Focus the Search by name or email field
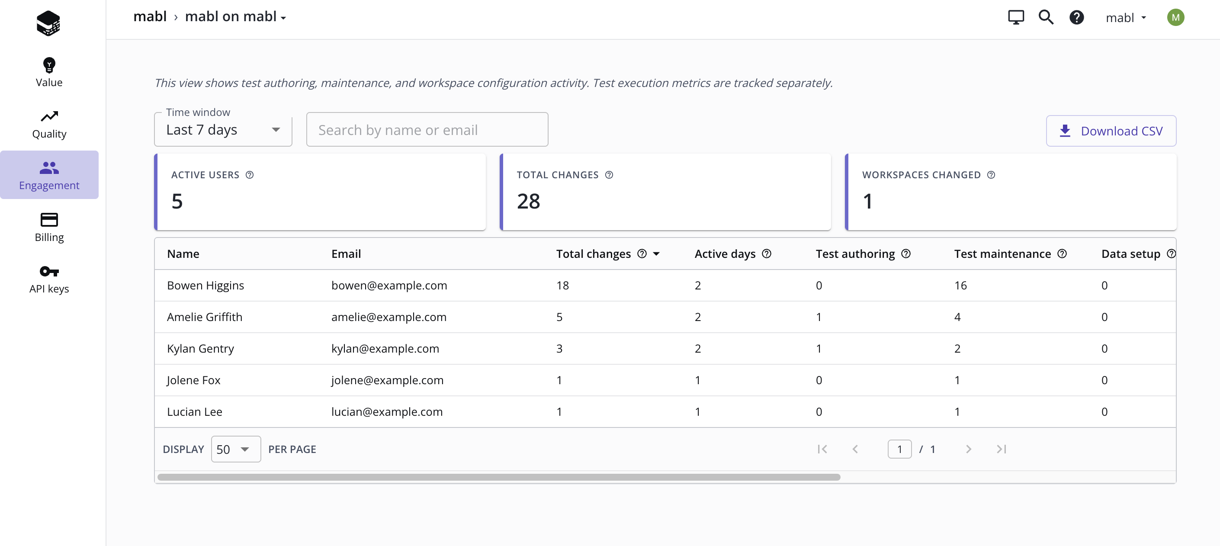 tap(427, 129)
